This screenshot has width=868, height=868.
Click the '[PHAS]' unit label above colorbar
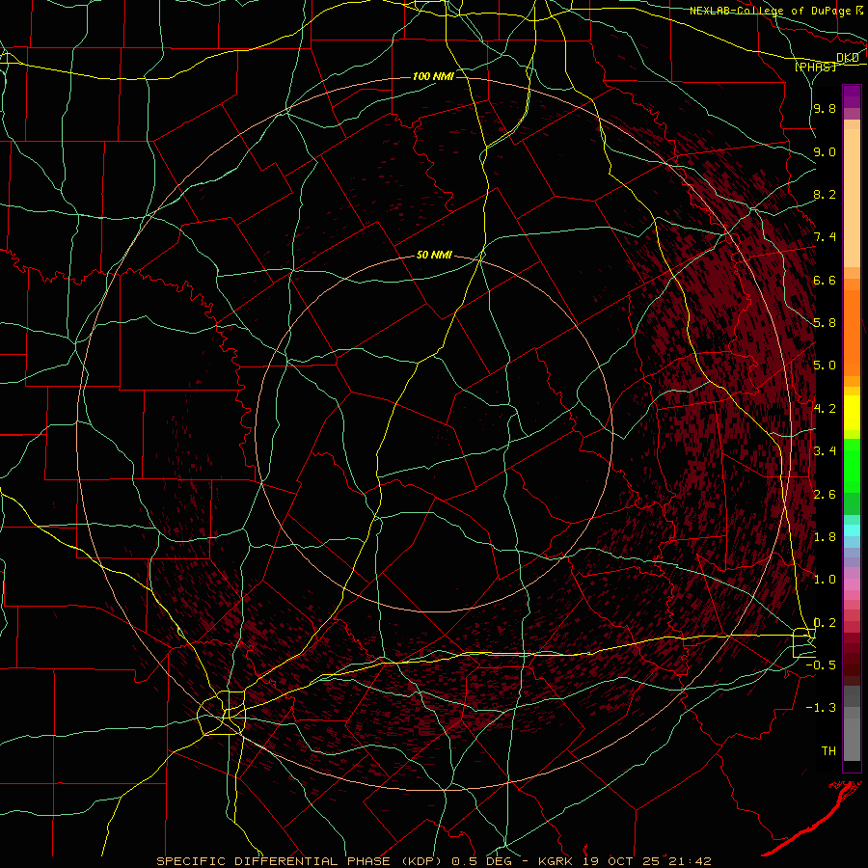(x=815, y=68)
